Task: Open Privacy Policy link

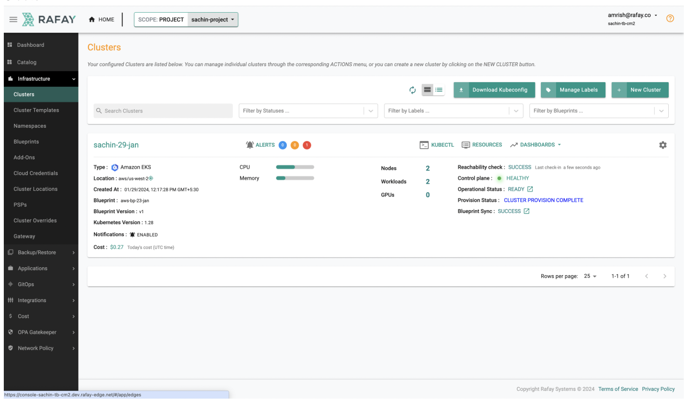Action: pos(658,389)
